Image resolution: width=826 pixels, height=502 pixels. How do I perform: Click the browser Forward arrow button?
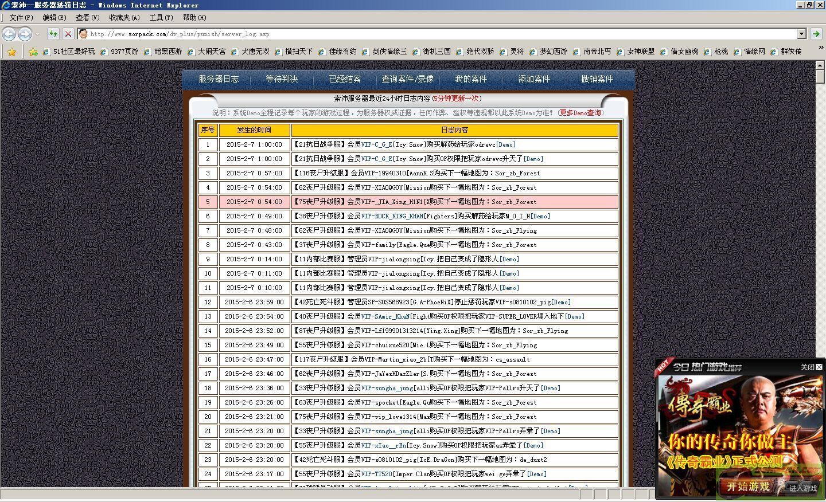pyautogui.click(x=25, y=34)
